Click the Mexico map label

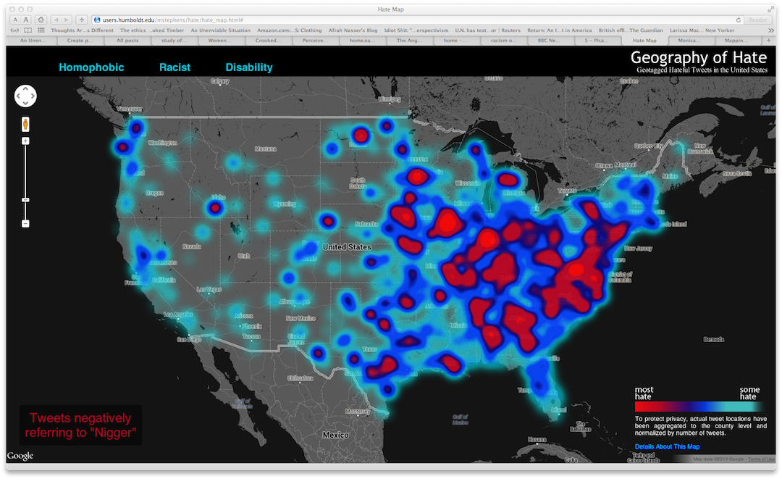tap(336, 435)
